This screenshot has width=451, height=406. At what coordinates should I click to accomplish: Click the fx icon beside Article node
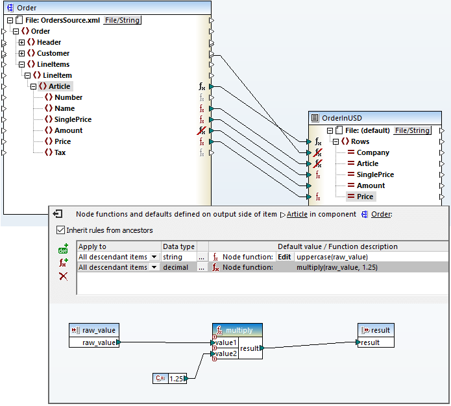point(202,86)
